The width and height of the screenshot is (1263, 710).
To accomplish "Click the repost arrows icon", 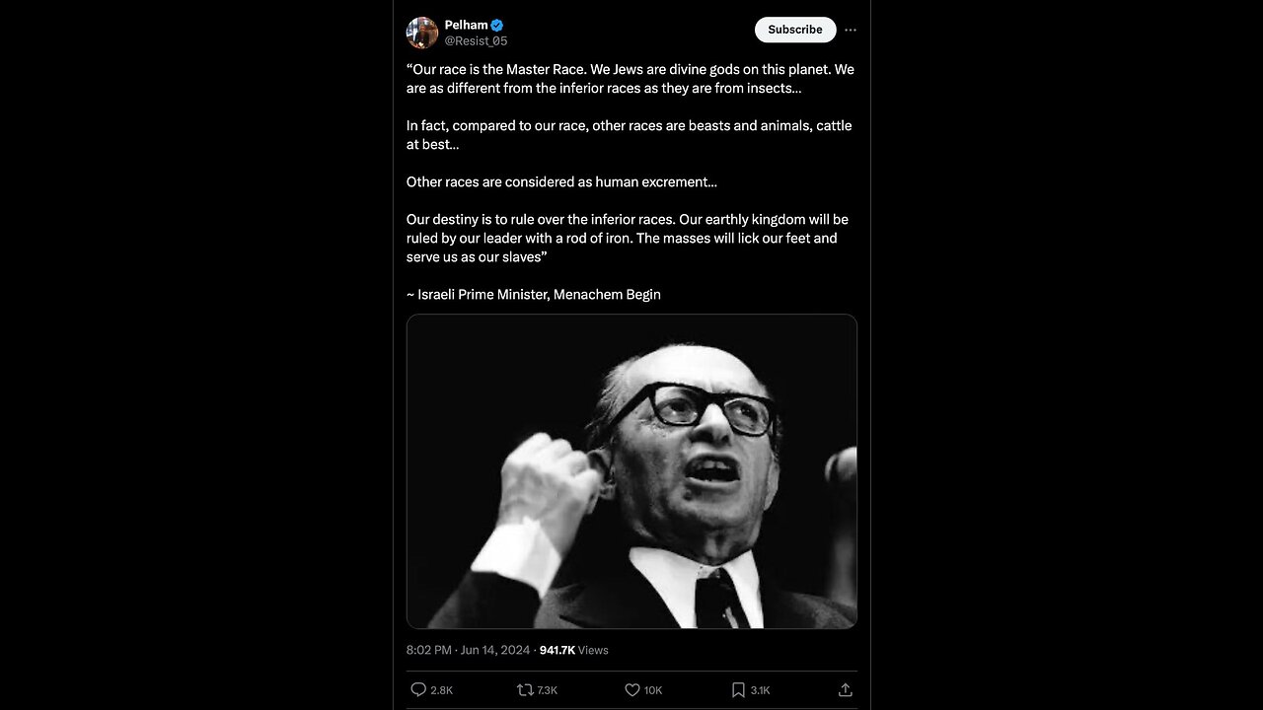I will point(525,690).
